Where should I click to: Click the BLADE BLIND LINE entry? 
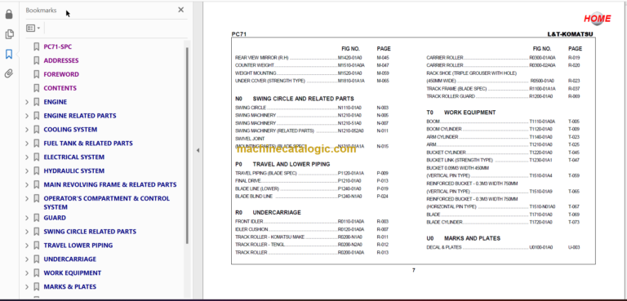pyautogui.click(x=312, y=197)
